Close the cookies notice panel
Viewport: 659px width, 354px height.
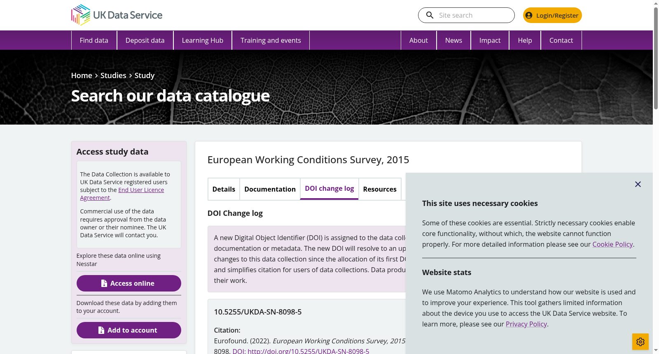coord(638,184)
